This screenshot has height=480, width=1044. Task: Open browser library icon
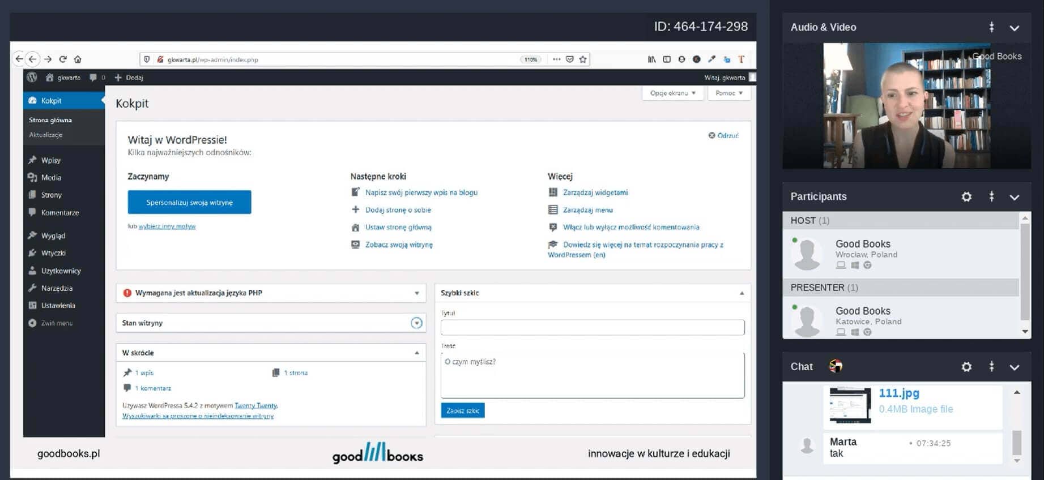(x=652, y=59)
